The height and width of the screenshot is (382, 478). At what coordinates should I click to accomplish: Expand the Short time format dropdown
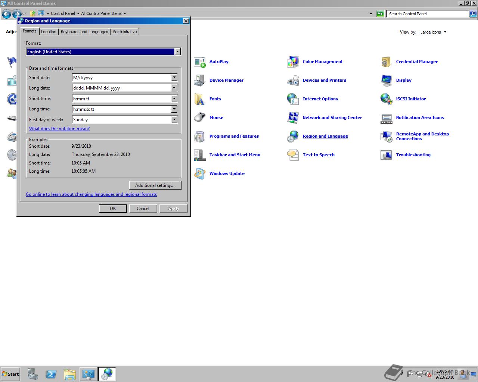[x=174, y=99]
